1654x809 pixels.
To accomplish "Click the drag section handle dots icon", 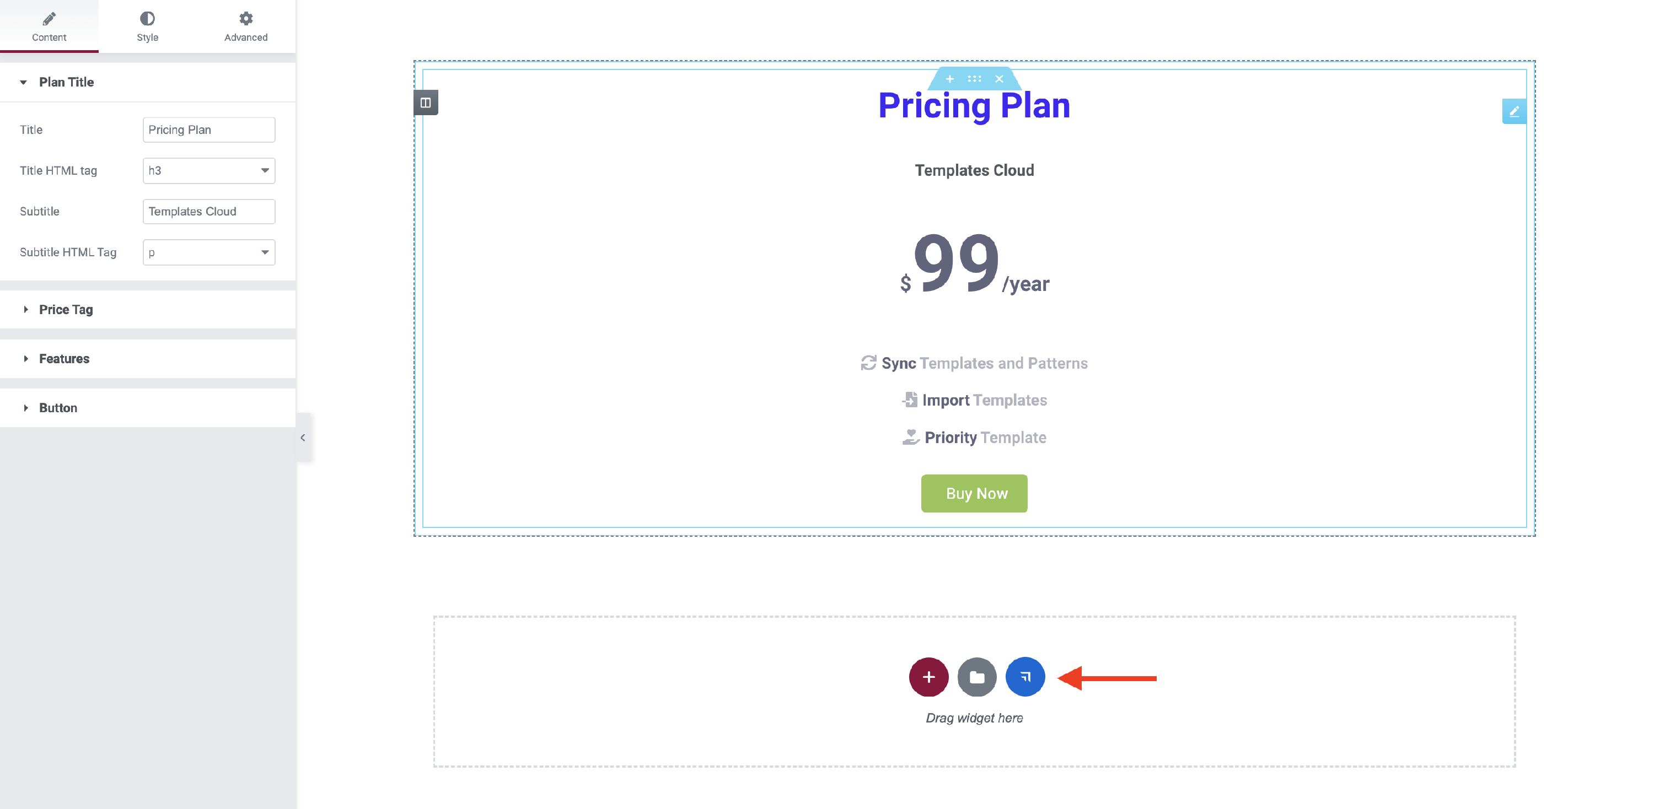I will (974, 79).
